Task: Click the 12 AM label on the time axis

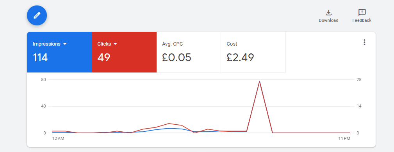Action: point(58,138)
